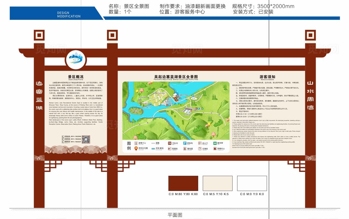Select the dark red C:0 M:80 Y:80 K:60 swatch
Viewport: 349px width, 219px height.
(183, 183)
